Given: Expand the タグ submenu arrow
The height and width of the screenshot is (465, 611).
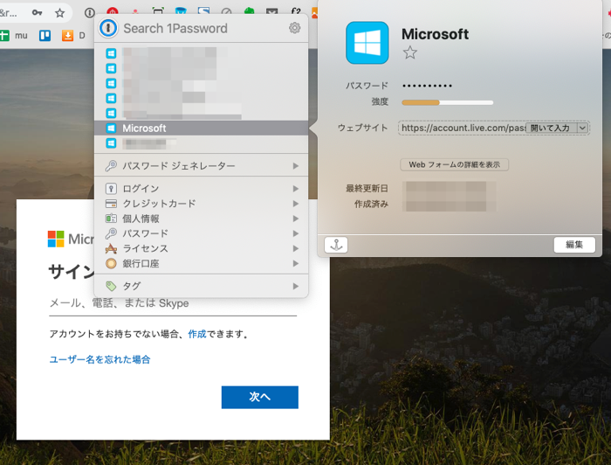Looking at the screenshot, I should [296, 287].
